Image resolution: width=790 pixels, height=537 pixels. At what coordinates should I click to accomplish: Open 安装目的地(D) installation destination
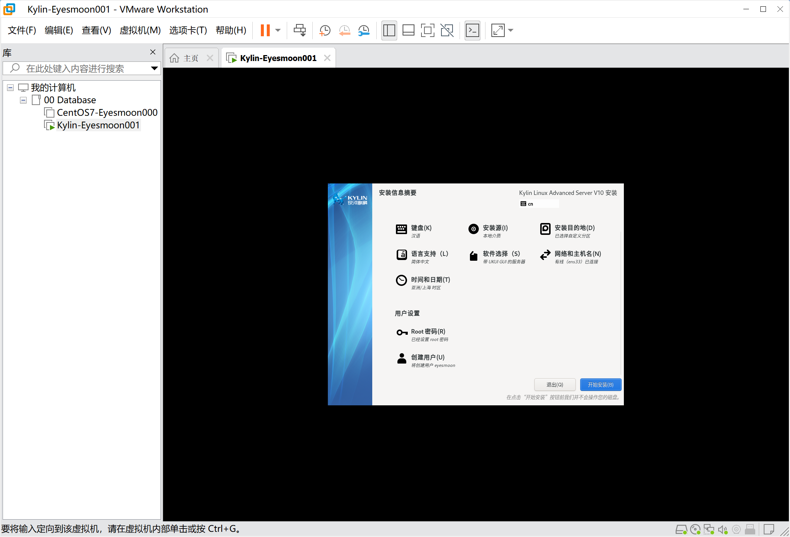click(x=568, y=231)
